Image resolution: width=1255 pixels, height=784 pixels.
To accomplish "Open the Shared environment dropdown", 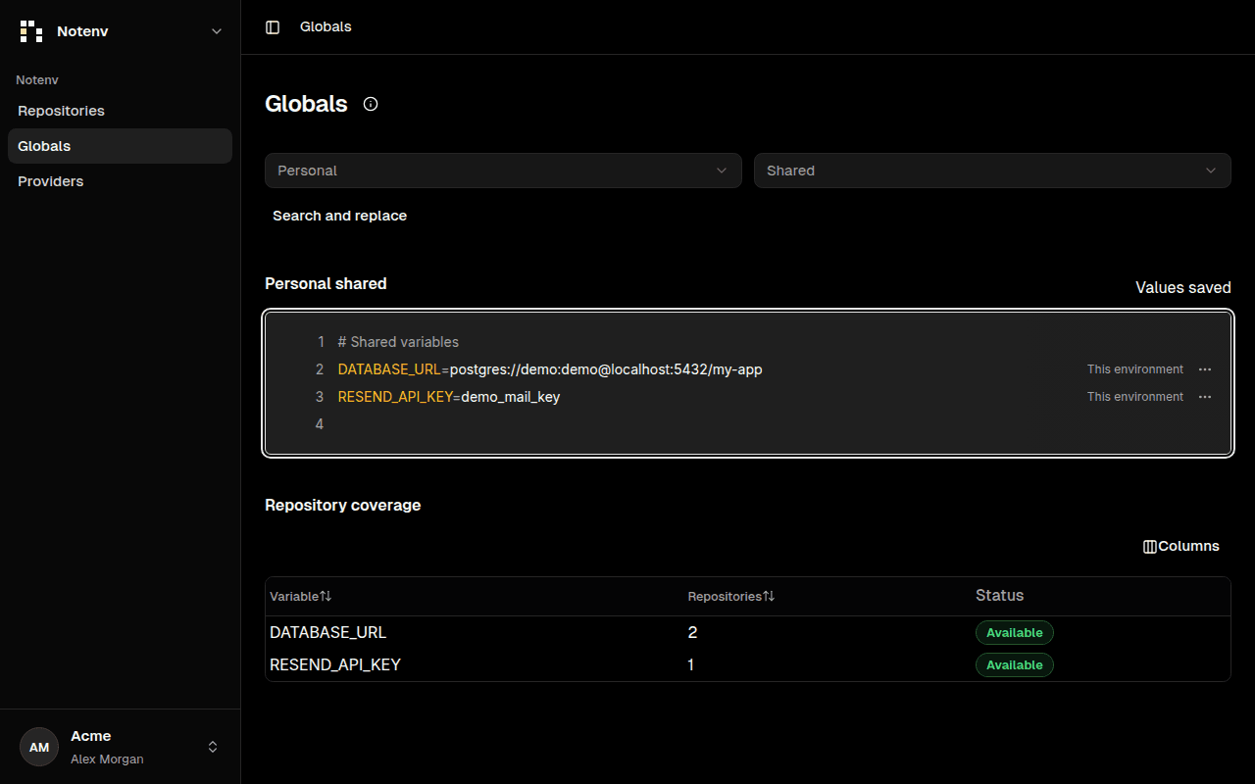I will click(x=992, y=171).
